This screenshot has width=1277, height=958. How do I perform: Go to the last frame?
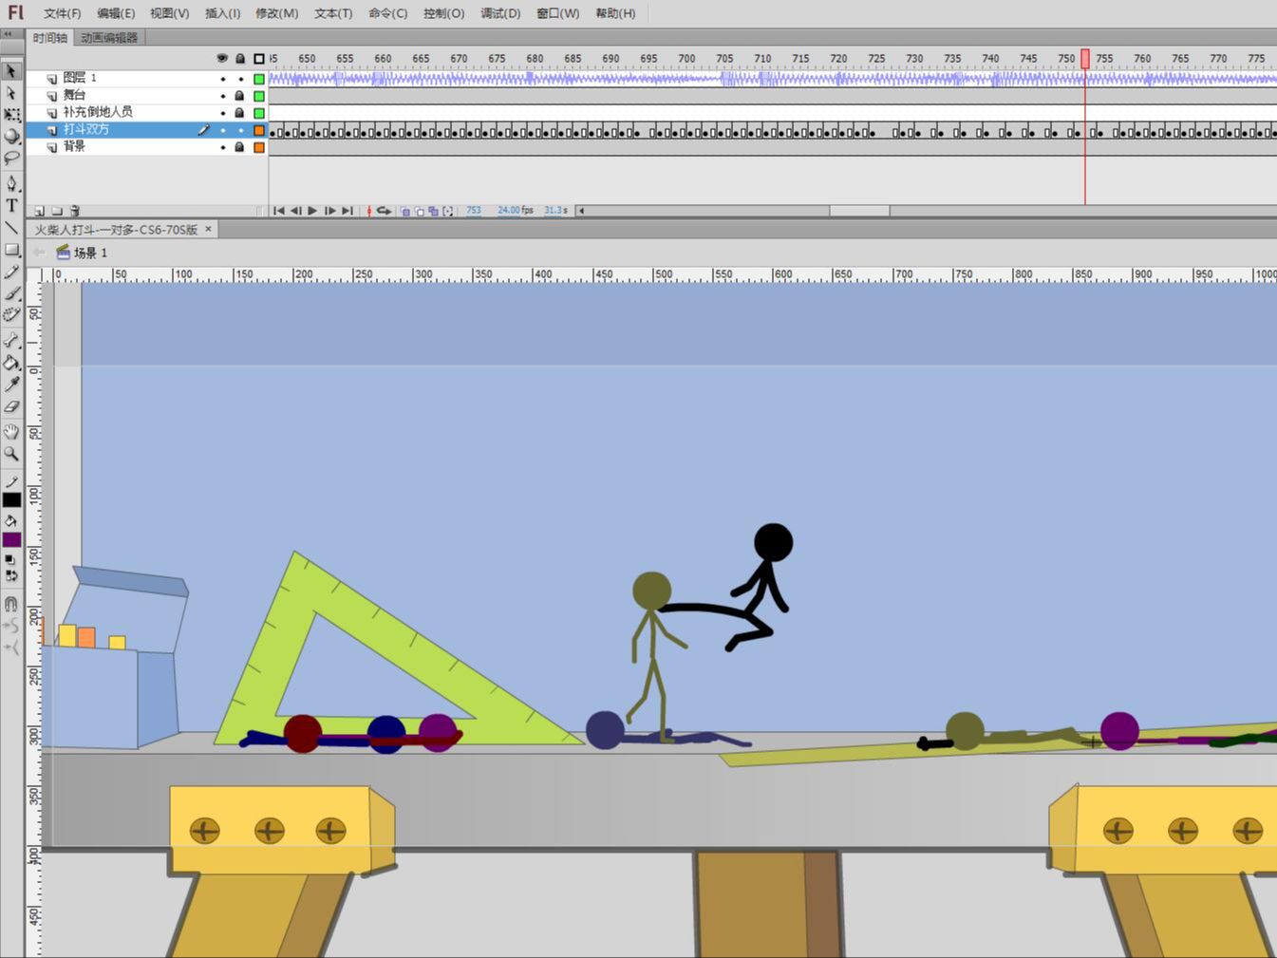[x=347, y=211]
